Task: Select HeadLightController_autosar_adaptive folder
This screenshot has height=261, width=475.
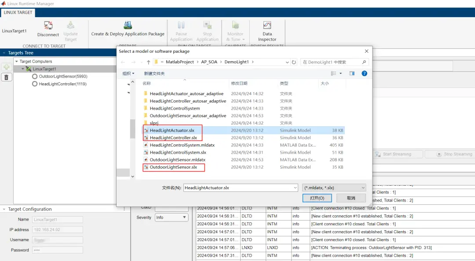Action: [188, 101]
